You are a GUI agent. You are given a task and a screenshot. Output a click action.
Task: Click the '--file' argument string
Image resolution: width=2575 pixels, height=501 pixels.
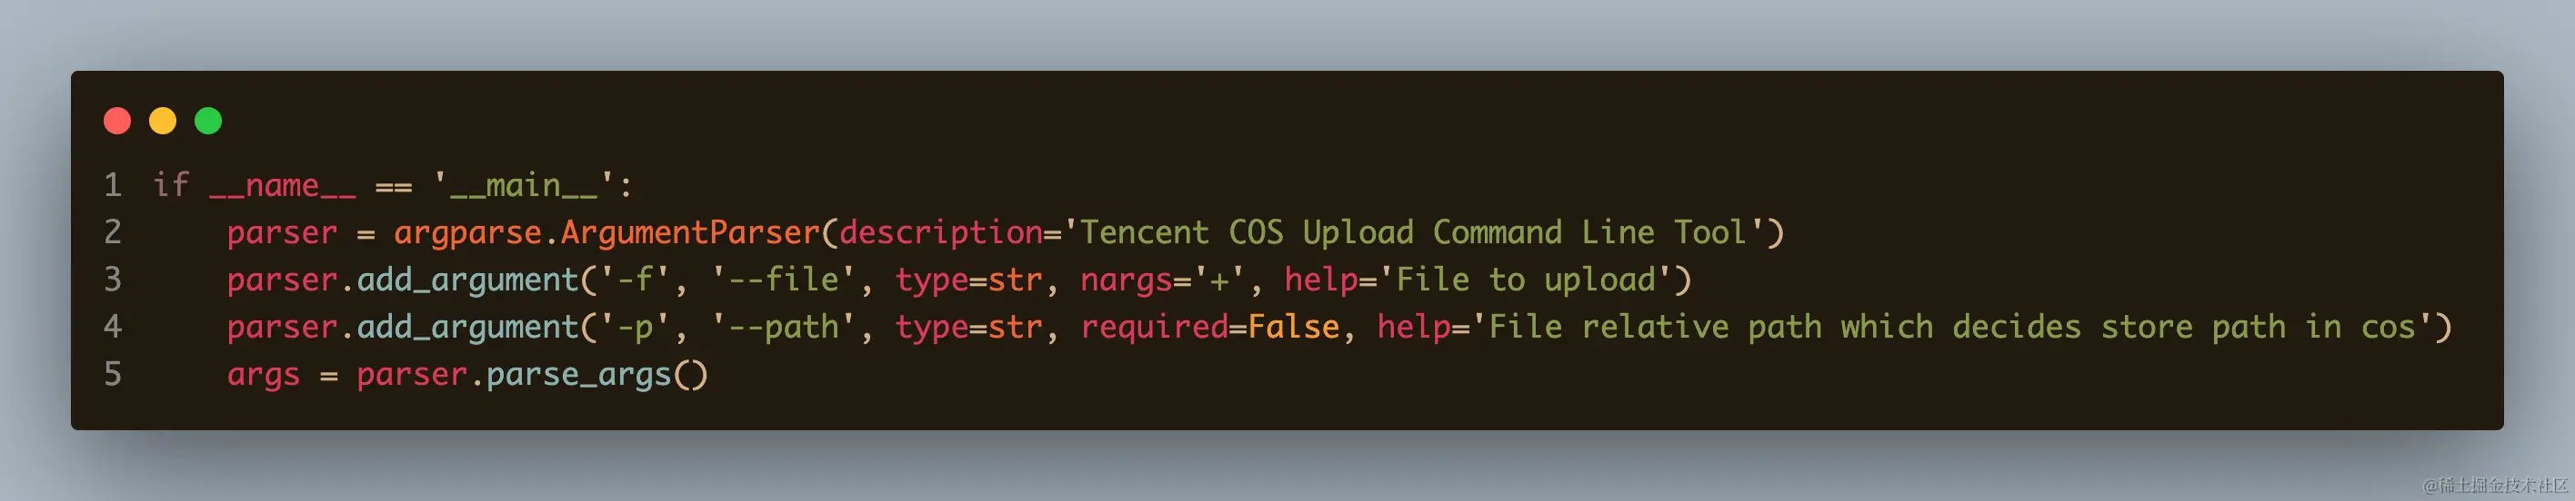pyautogui.click(x=782, y=280)
